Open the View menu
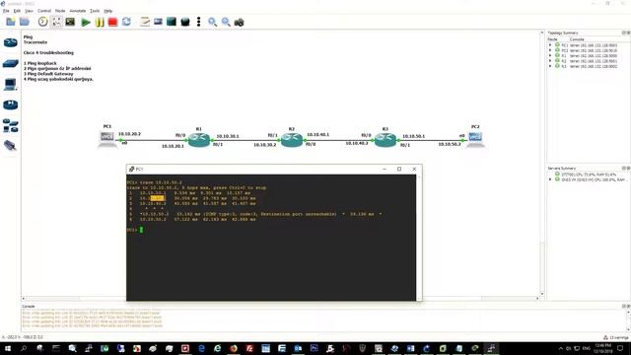The width and height of the screenshot is (631, 355). (x=29, y=11)
